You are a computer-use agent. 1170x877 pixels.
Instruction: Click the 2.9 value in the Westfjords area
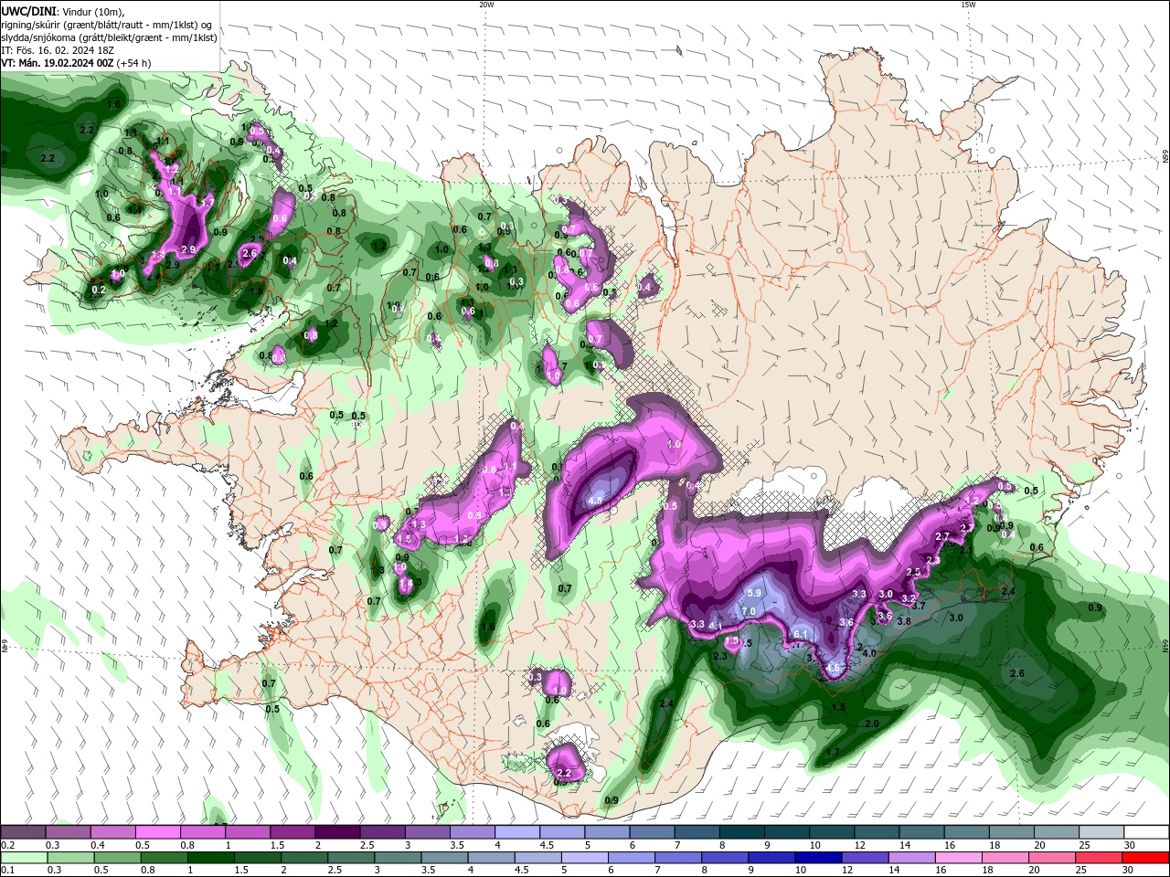[188, 249]
